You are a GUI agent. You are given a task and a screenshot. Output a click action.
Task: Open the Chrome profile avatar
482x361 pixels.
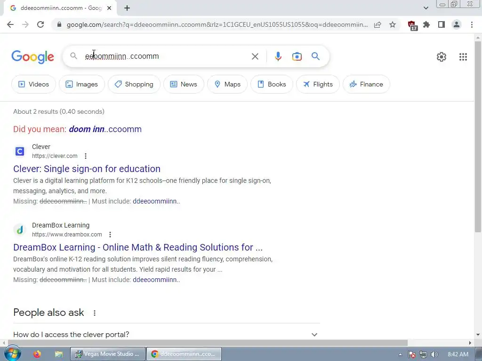(x=457, y=24)
